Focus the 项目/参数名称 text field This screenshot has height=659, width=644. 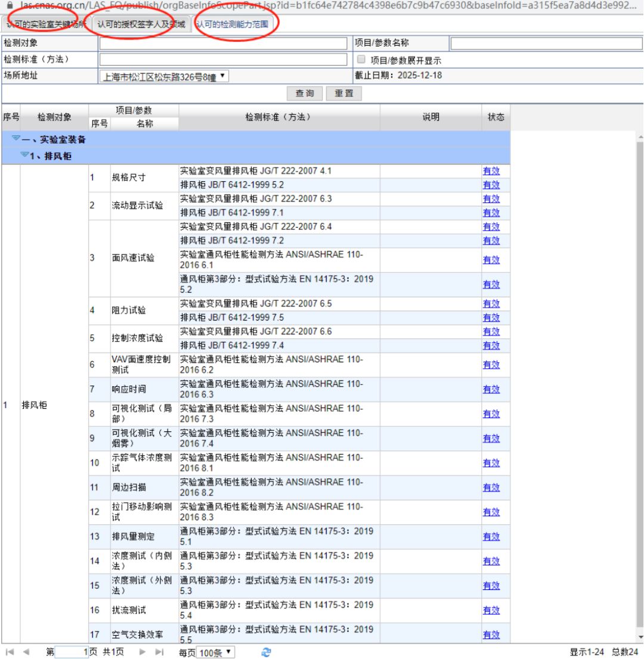546,43
